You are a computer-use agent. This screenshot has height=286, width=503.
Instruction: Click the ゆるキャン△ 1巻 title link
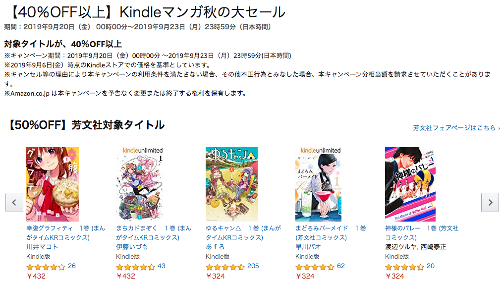click(x=243, y=233)
